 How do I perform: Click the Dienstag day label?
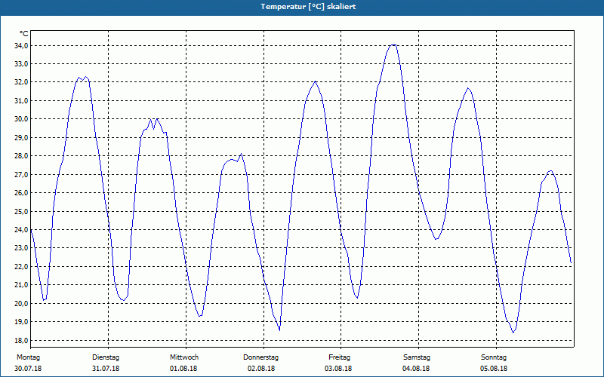click(x=106, y=357)
